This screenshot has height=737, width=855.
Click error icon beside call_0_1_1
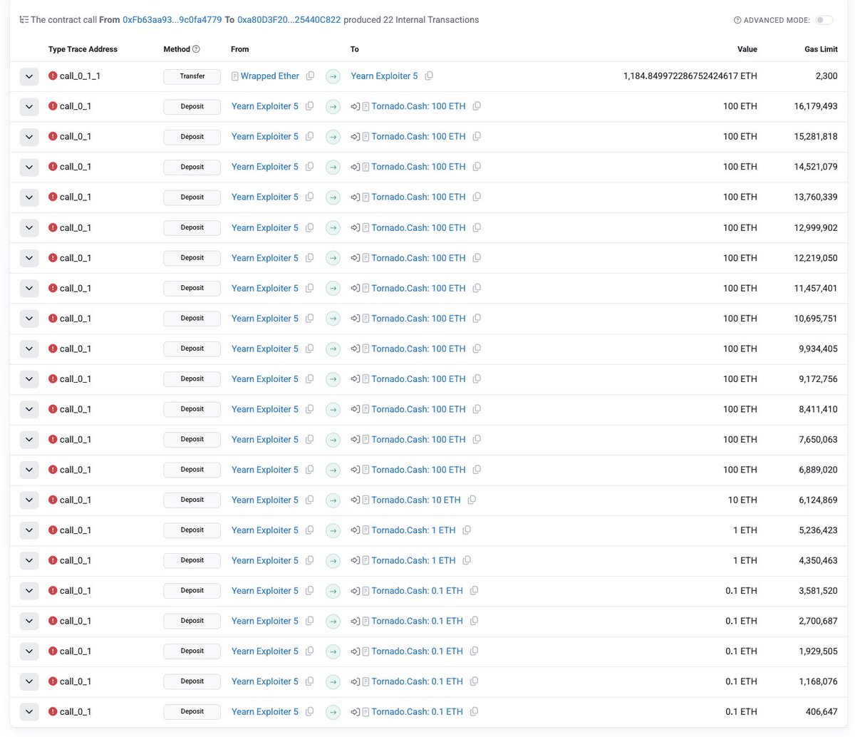(53, 76)
